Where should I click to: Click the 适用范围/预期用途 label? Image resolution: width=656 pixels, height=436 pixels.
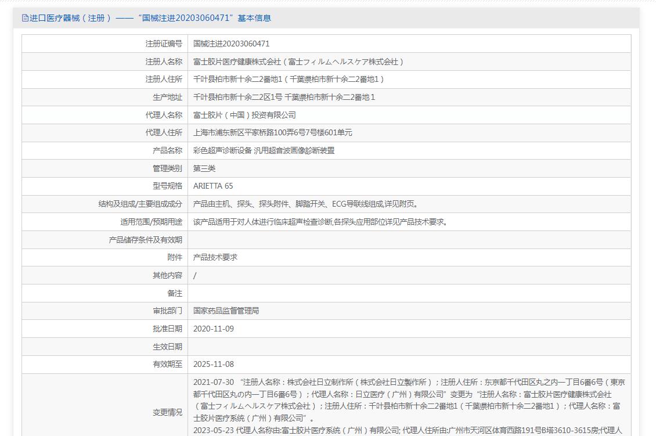click(x=152, y=222)
